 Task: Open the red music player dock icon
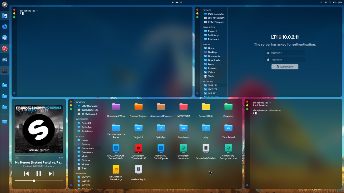pos(5,49)
